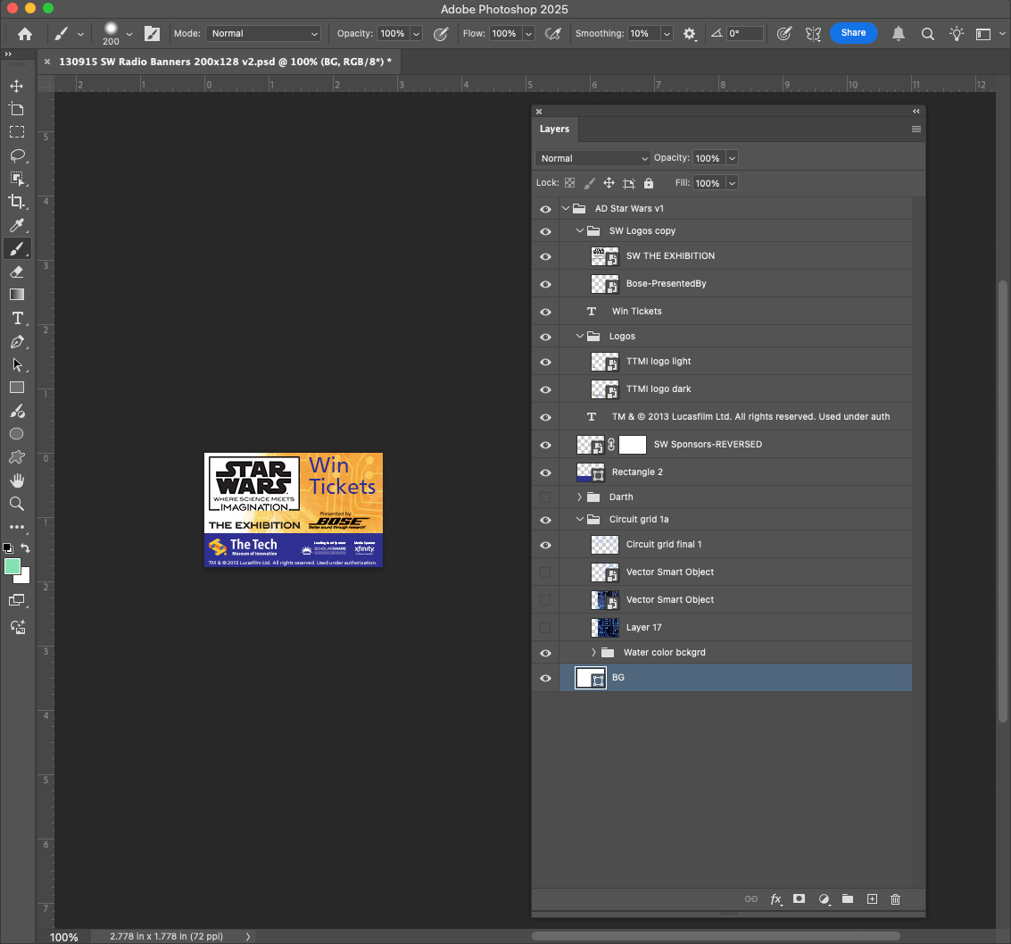Open notifications bell icon
1011x944 pixels.
(899, 34)
